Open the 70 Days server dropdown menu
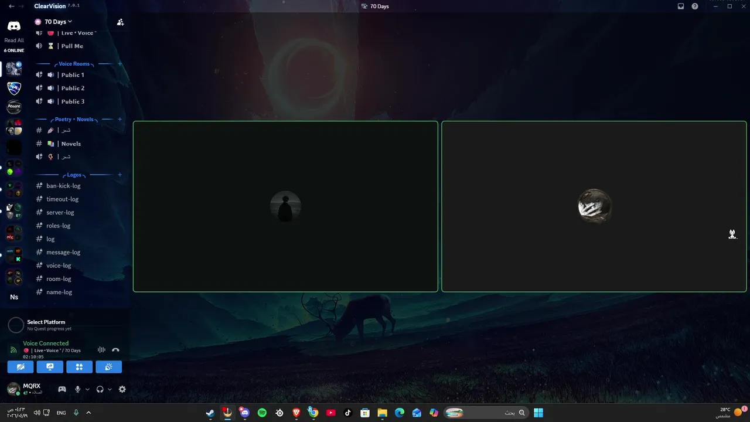Image resolution: width=750 pixels, height=422 pixels. point(58,22)
